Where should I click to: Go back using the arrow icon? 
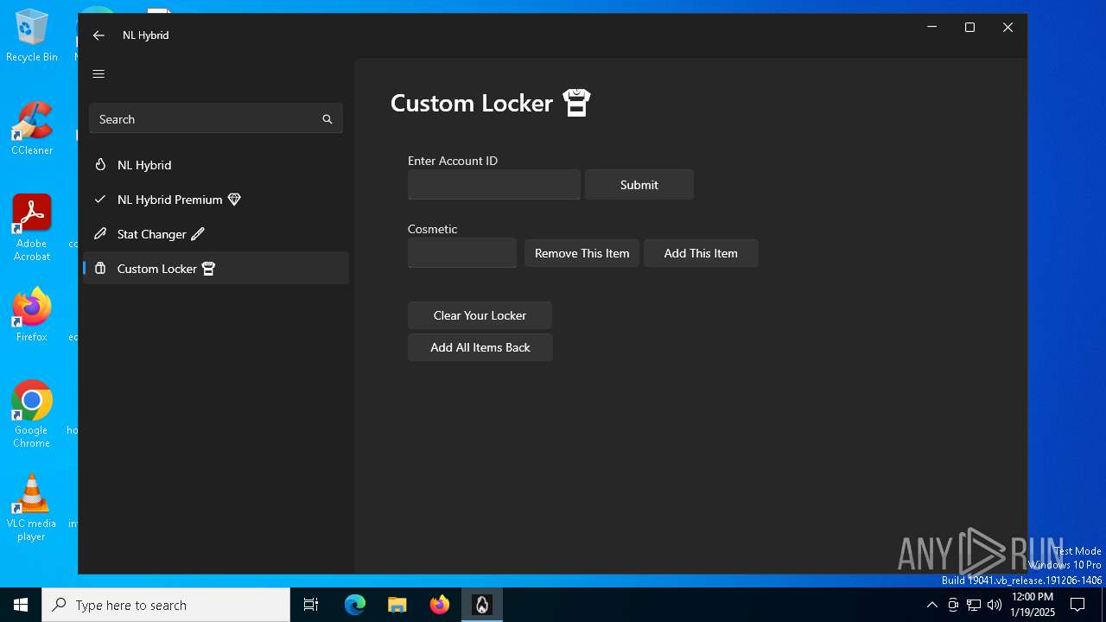tap(99, 35)
